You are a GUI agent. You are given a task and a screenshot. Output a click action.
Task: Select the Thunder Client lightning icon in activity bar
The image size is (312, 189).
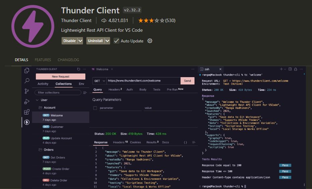tap(27, 122)
